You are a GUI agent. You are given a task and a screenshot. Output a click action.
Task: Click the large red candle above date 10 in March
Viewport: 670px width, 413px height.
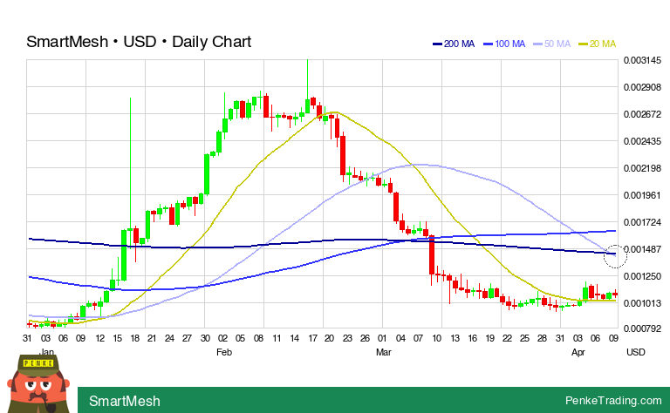(x=432, y=254)
